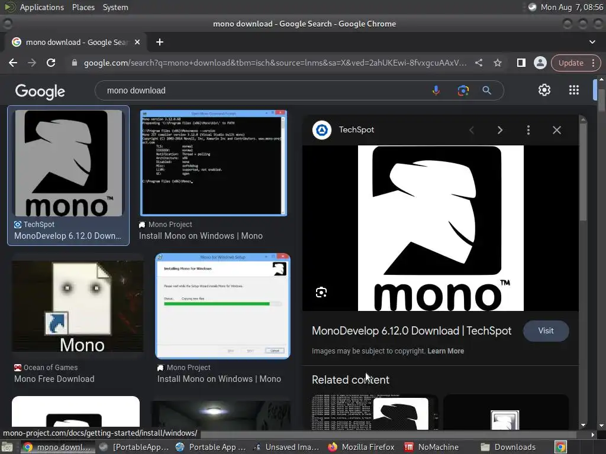
Task: Open the Applications menu
Action: click(42, 7)
